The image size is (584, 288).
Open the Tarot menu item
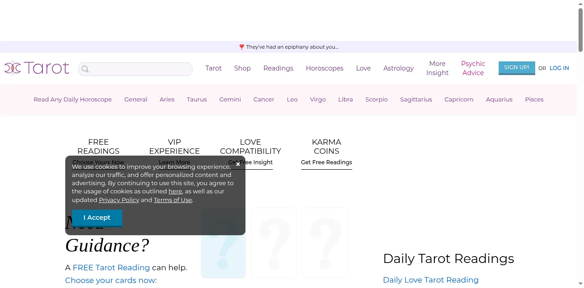tap(213, 68)
